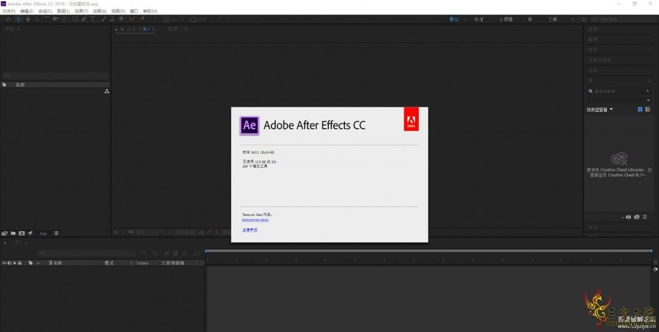This screenshot has width=659, height=332.
Task: Open the 默认 workspace menu icon
Action: click(x=465, y=19)
